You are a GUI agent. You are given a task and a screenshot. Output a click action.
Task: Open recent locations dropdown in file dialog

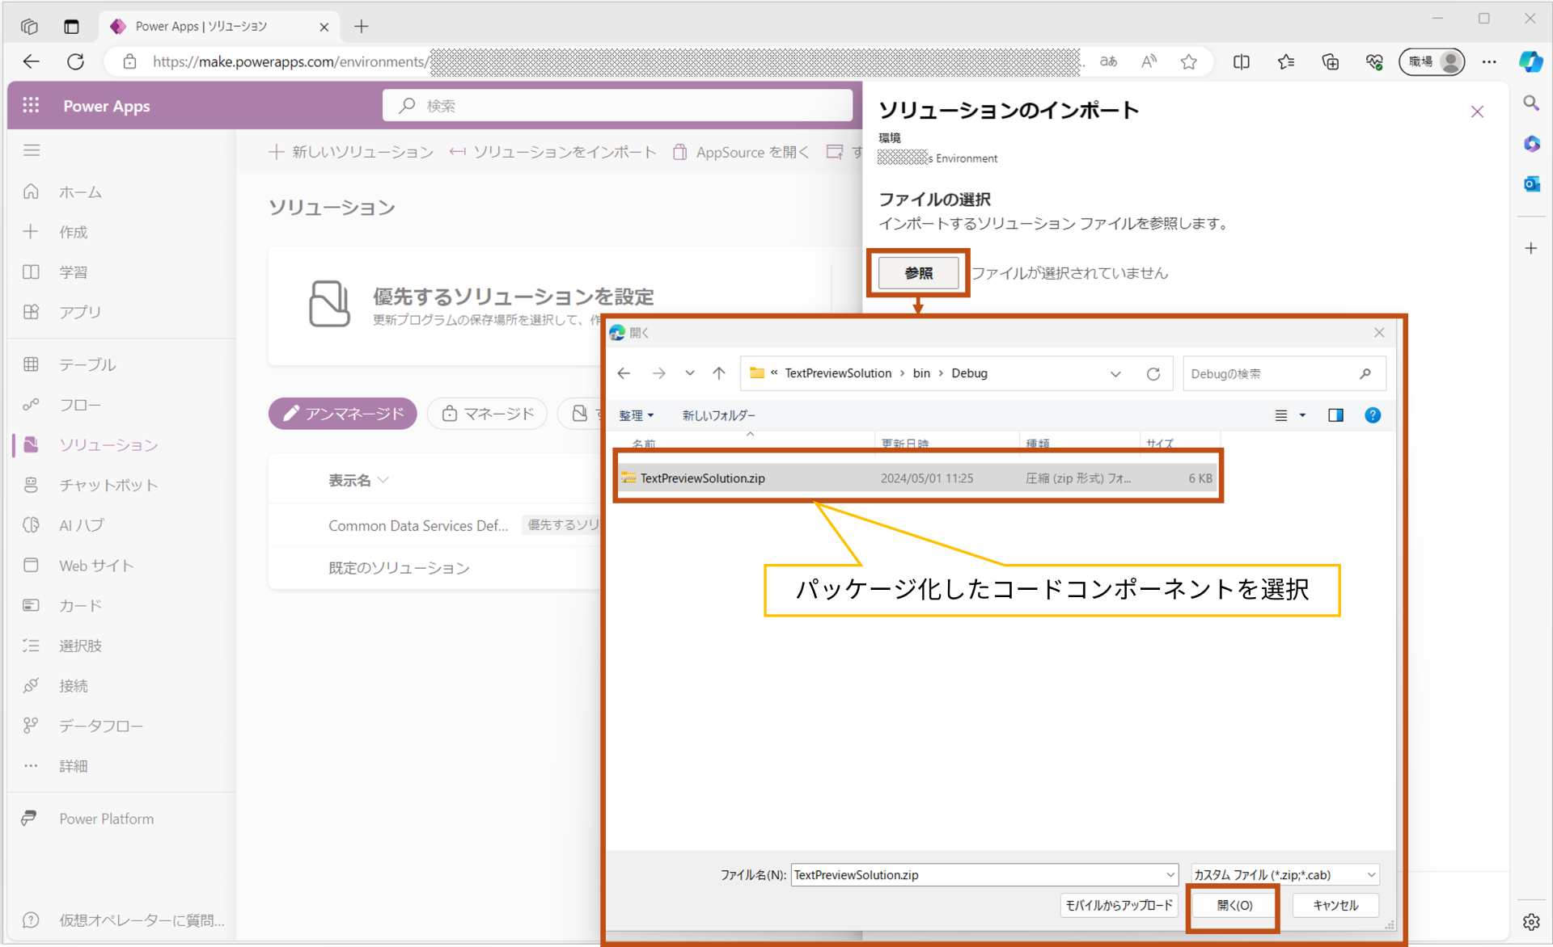(x=690, y=373)
